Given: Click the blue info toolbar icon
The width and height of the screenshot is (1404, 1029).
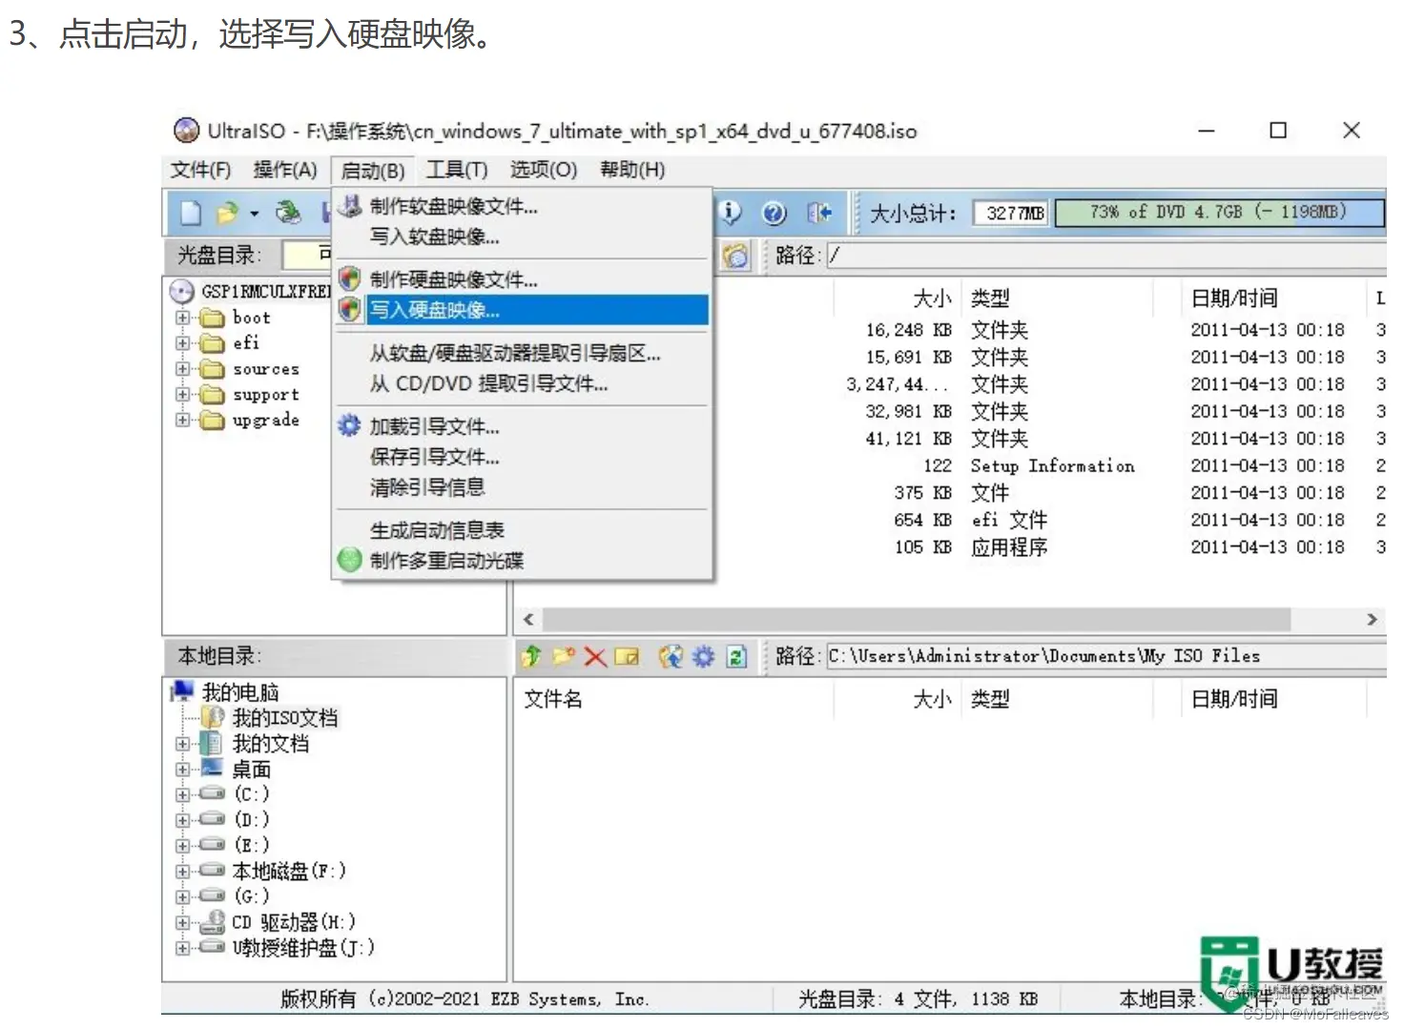Looking at the screenshot, I should click(x=730, y=212).
